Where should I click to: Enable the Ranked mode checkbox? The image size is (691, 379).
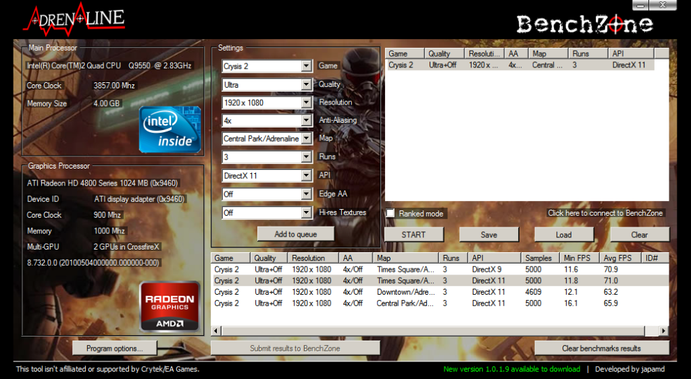coord(390,214)
